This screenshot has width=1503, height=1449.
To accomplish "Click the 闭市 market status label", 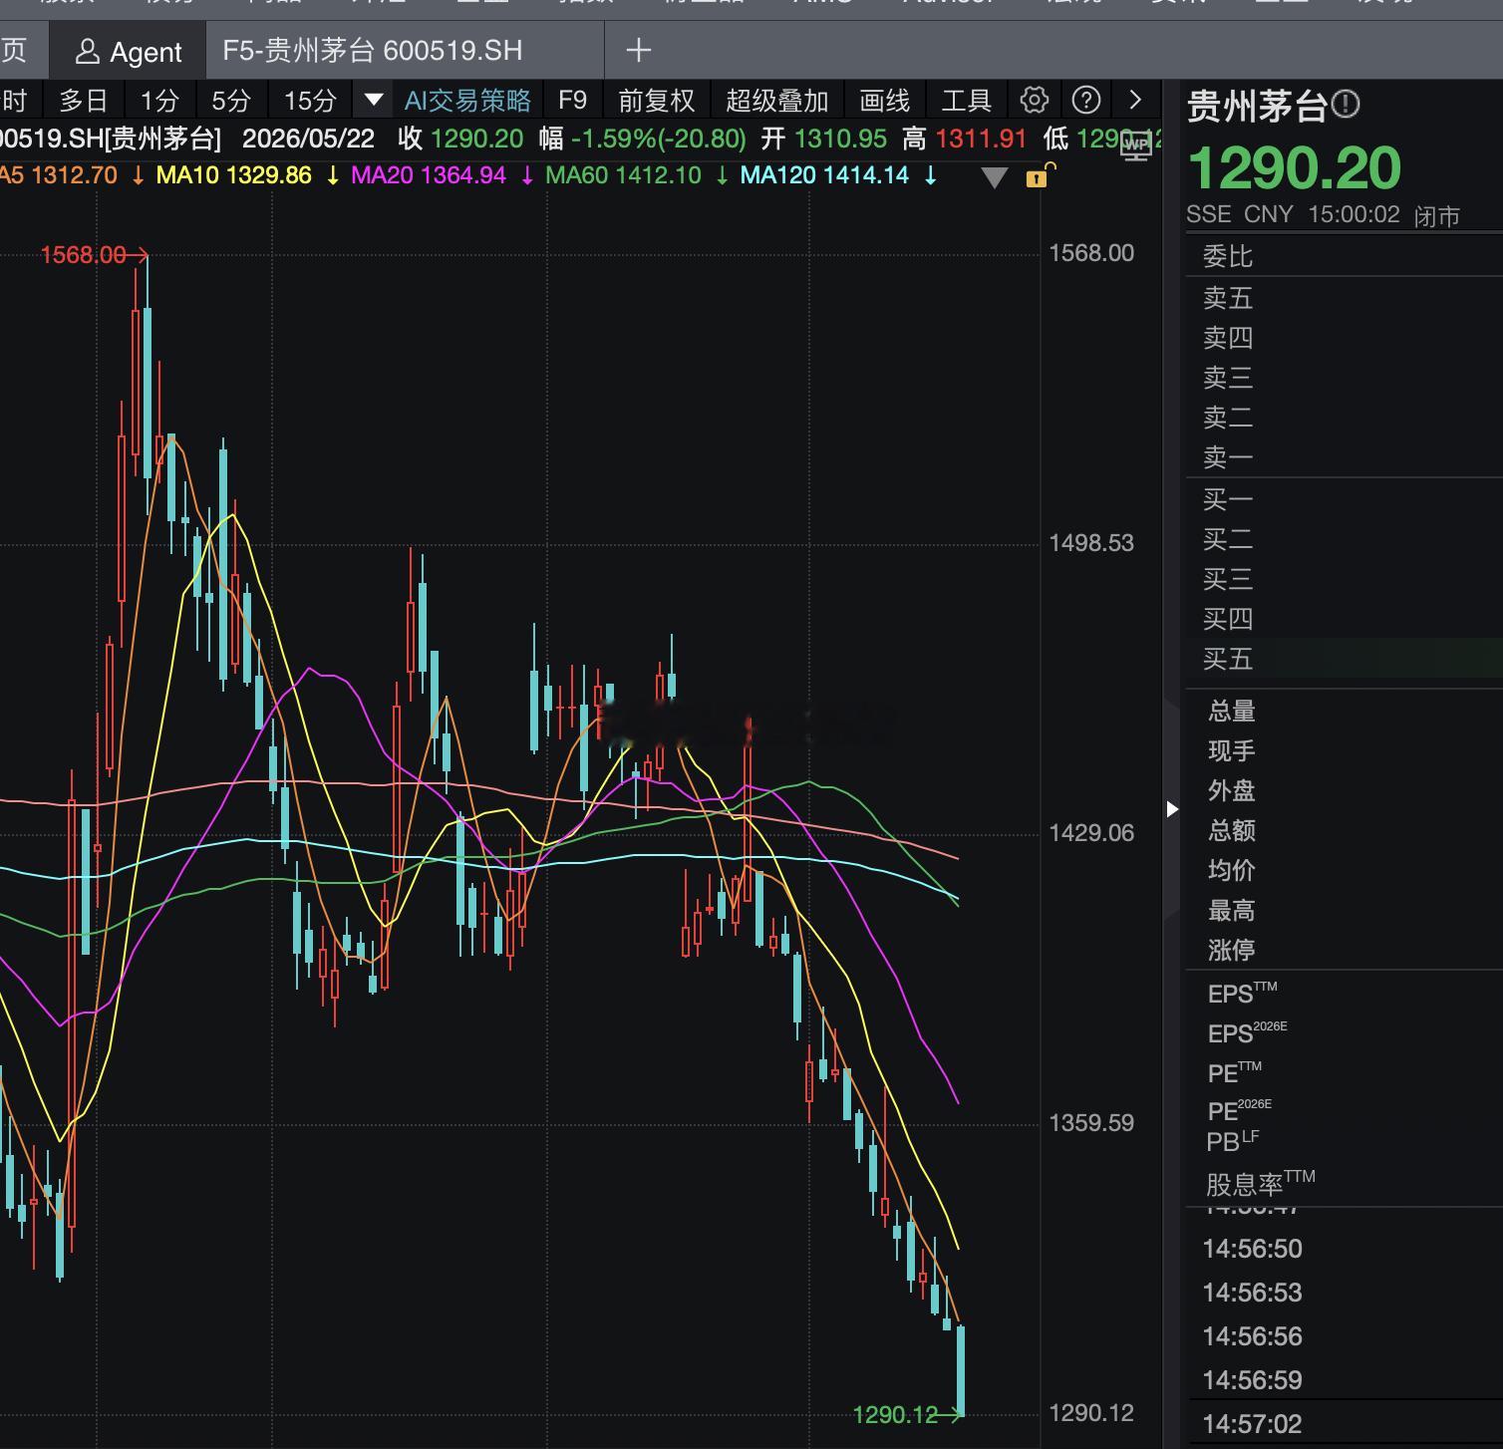I will pos(1437,216).
